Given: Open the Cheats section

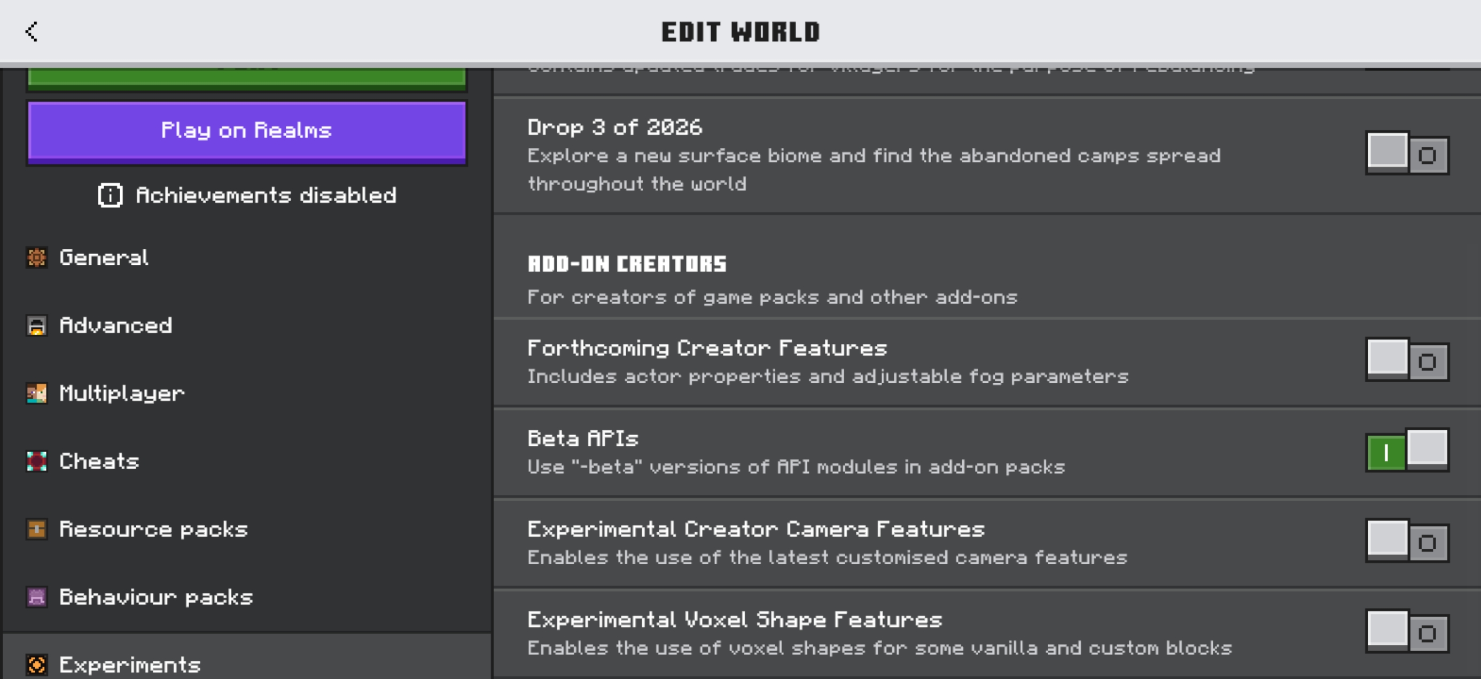Looking at the screenshot, I should point(247,461).
